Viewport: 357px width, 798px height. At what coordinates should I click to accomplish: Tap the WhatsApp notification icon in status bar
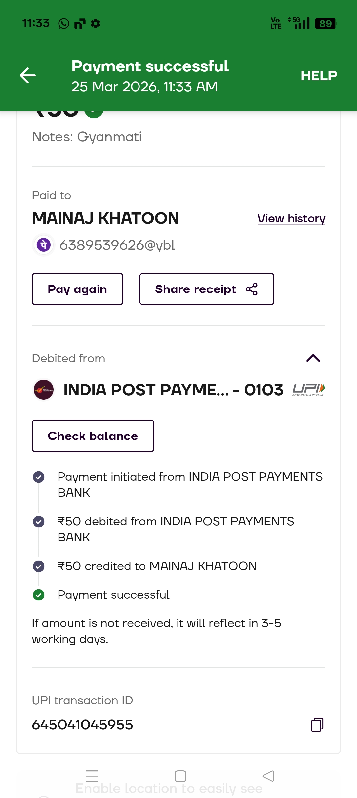[64, 23]
